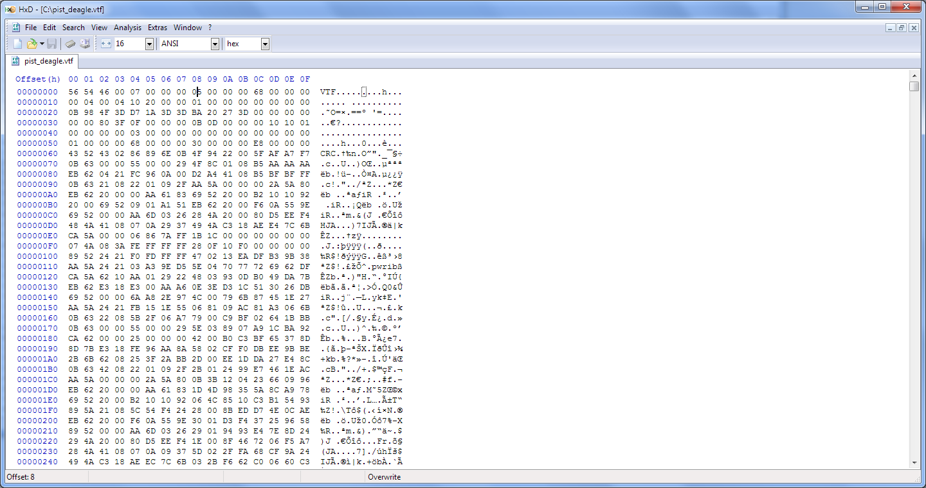Click offset row 00000100 in the offset column

[37, 256]
